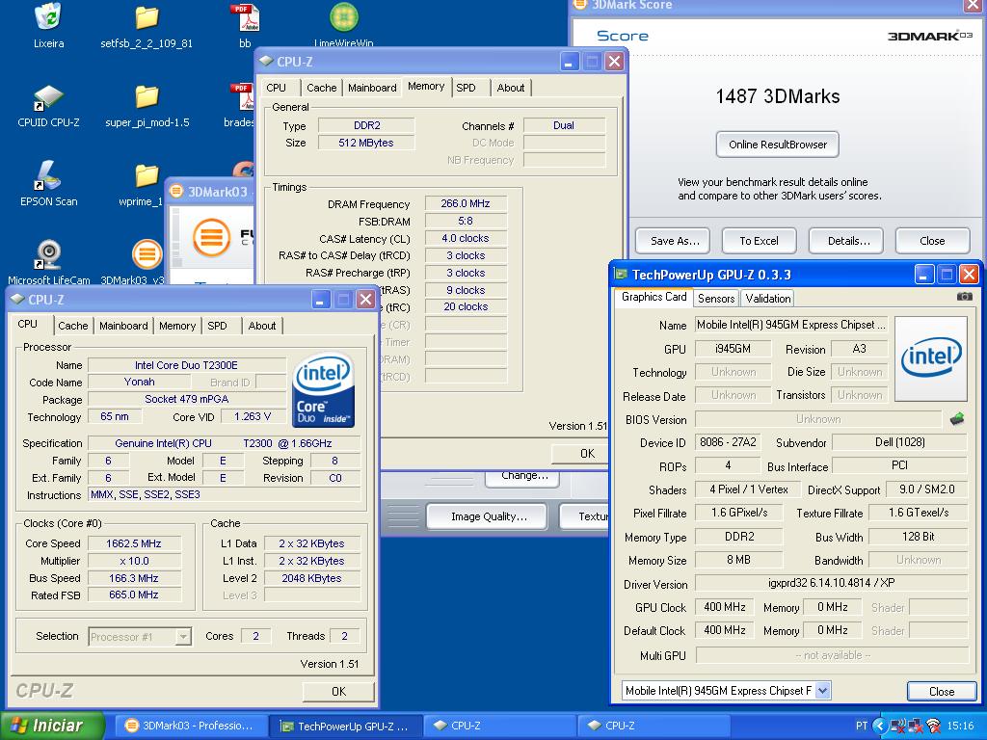987x740 pixels.
Task: Expand hidden system tray icons arrow
Action: [x=879, y=726]
